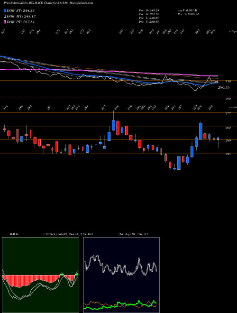
Task: Click the 'Pre C: 250.85' close value
Action: [149, 22]
